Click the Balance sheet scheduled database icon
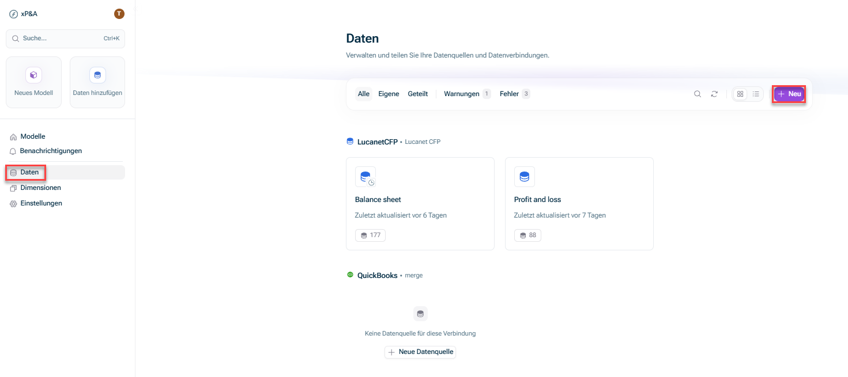This screenshot has height=377, width=848. pos(365,177)
